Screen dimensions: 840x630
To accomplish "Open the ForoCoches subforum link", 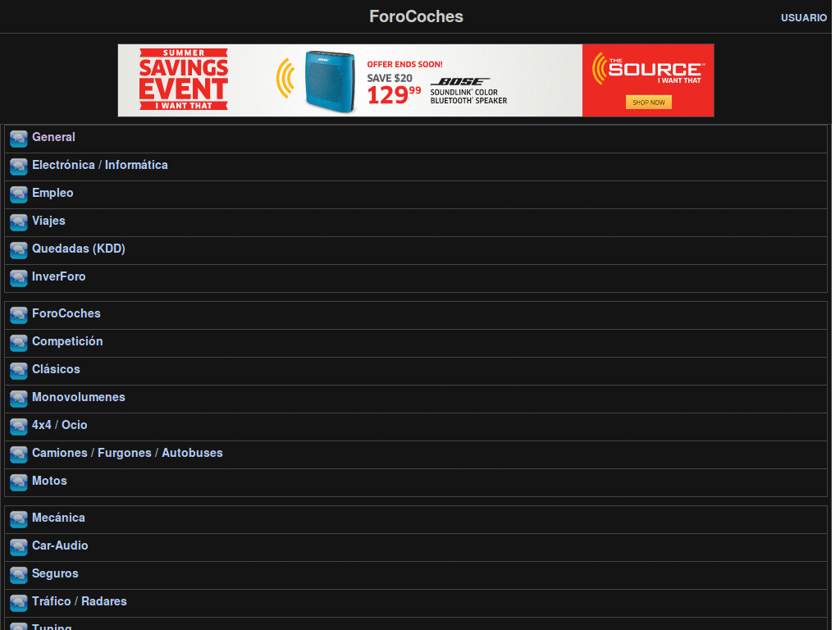I will pyautogui.click(x=66, y=313).
